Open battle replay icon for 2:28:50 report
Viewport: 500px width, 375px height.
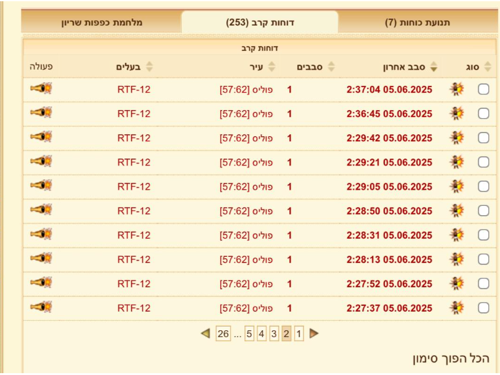click(41, 209)
